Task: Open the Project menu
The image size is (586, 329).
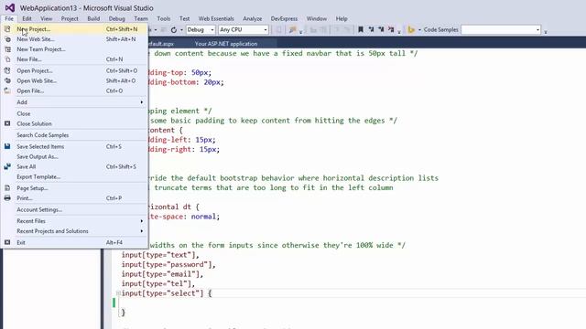Action: point(70,18)
